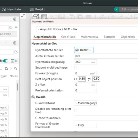Click the save preset disk icon
The width and height of the screenshot is (138, 138).
point(7,69)
